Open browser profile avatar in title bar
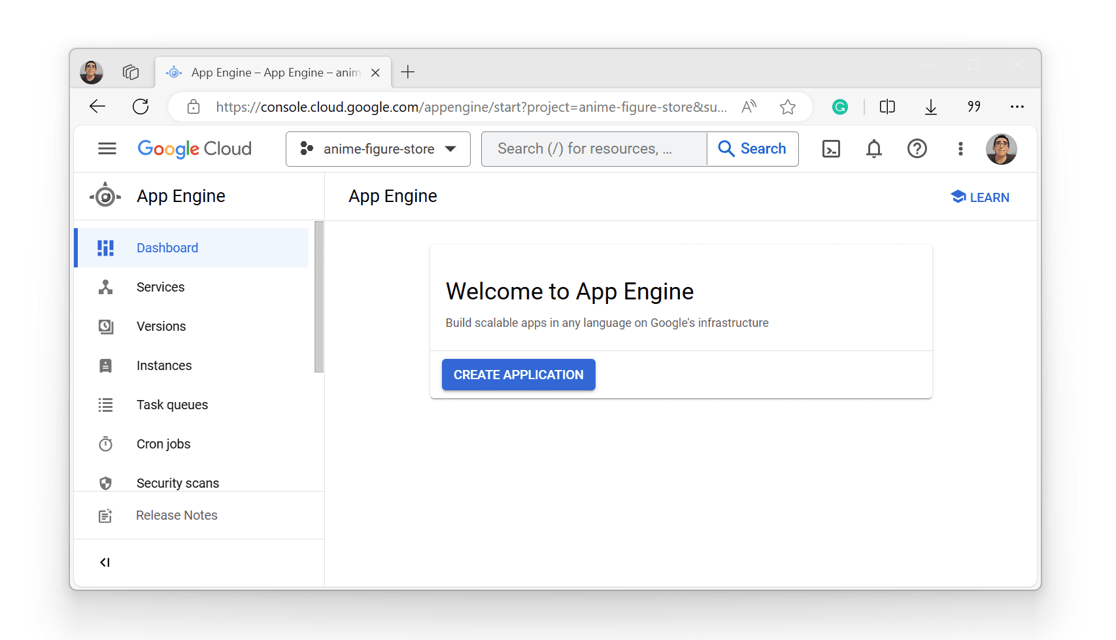Viewport: 1116px width, 640px height. tap(92, 72)
